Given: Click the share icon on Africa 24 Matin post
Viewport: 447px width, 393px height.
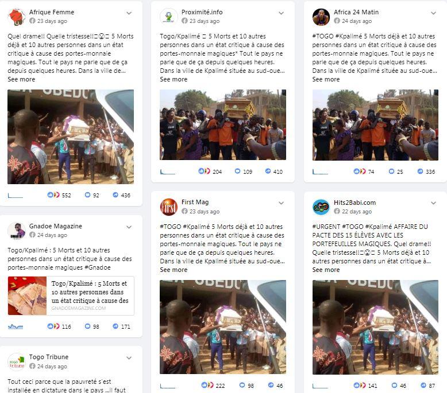Looking at the screenshot, I should [420, 172].
